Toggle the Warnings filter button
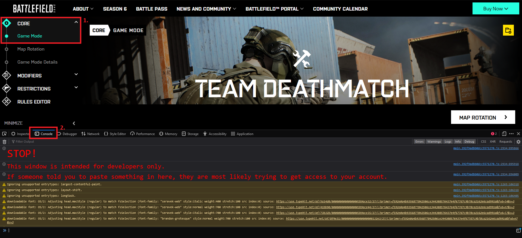522x238 pixels. [x=434, y=142]
